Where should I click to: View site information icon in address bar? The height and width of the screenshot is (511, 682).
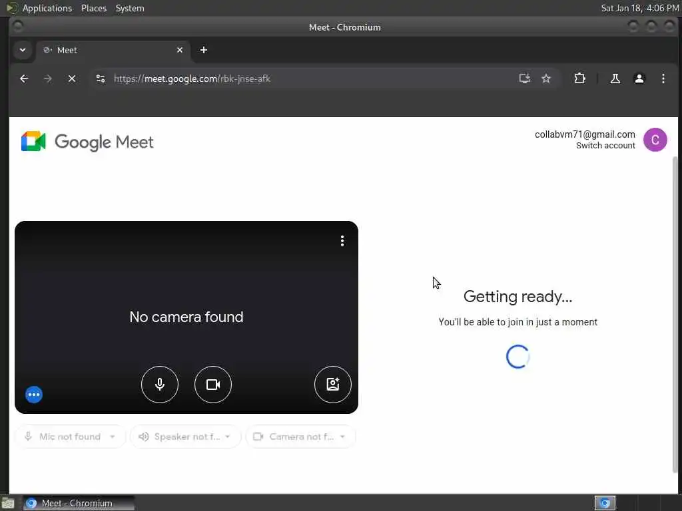click(101, 79)
